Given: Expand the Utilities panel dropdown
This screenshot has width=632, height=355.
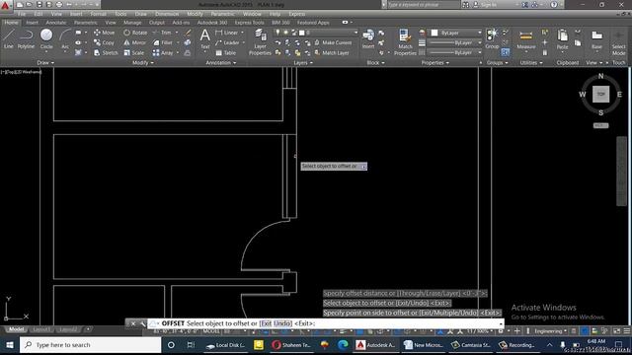Looking at the screenshot, I should [x=531, y=63].
